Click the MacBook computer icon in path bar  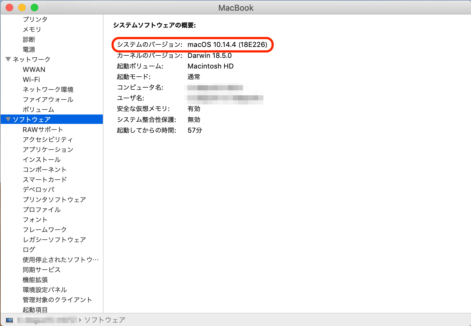(x=9, y=320)
